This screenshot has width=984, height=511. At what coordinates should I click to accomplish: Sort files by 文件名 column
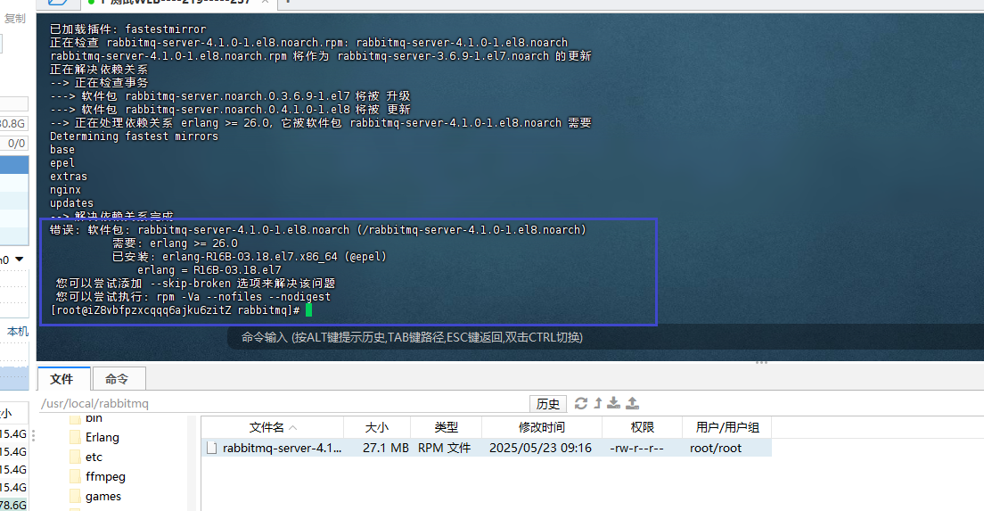273,427
